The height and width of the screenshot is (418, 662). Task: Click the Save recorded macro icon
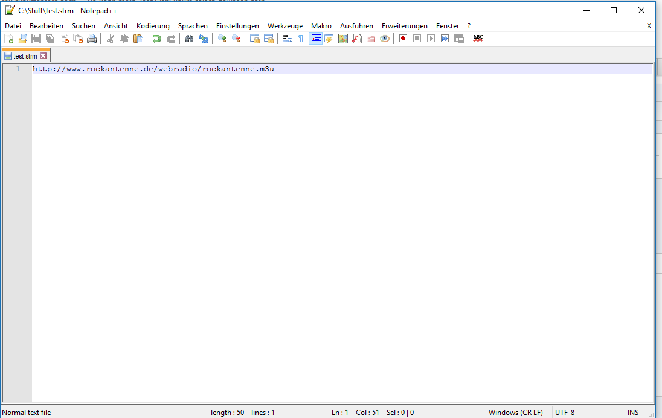pyautogui.click(x=459, y=39)
